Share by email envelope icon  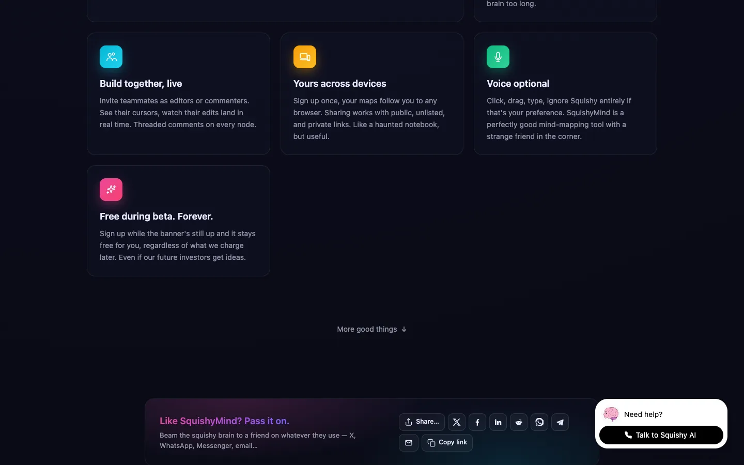click(x=409, y=443)
